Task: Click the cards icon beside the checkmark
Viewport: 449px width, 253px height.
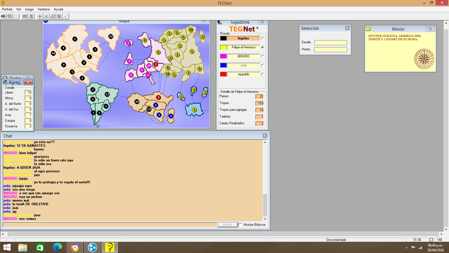Action: click(x=59, y=16)
